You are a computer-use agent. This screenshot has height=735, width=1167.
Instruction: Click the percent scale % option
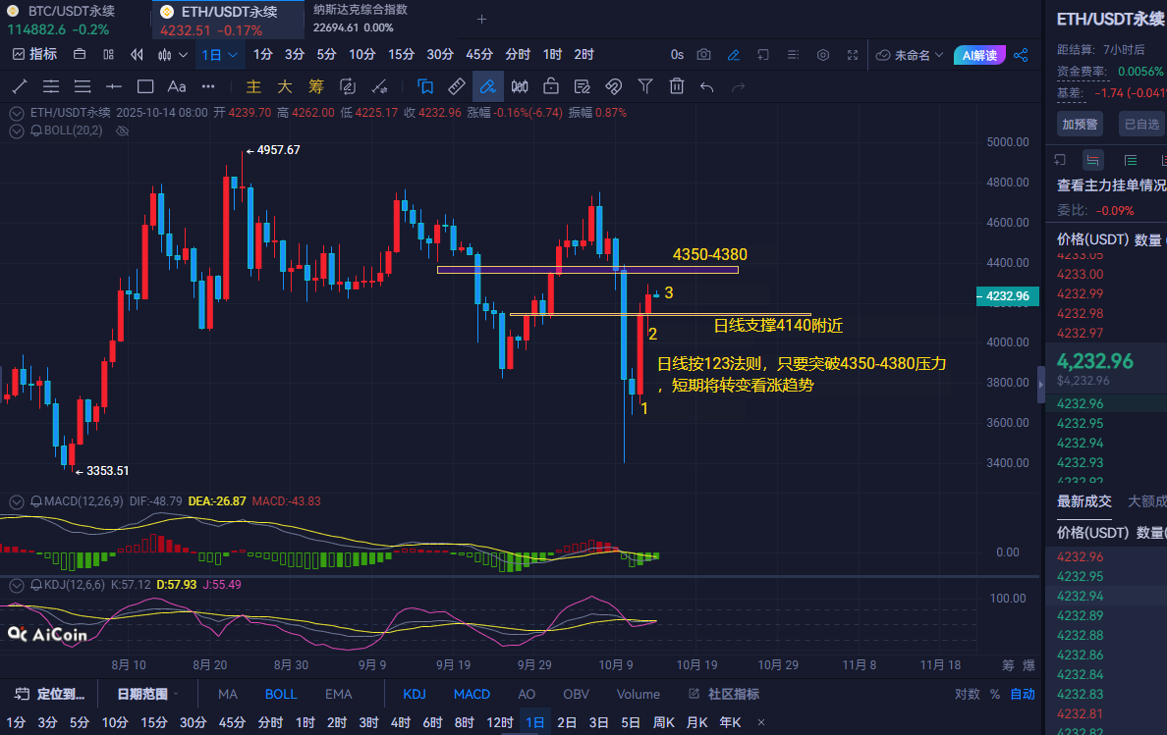[994, 694]
